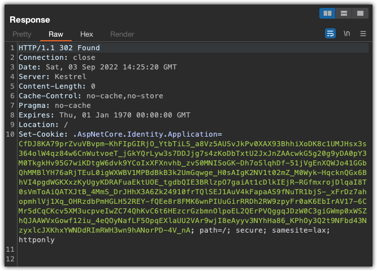Select the single-pane tabbed layout icon
The image size is (377, 271).
pos(360,13)
